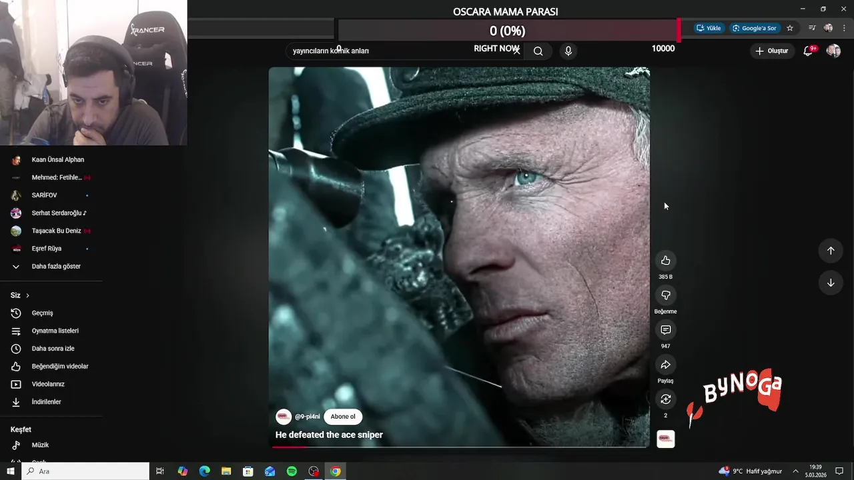Screen dimensions: 854x480
Task: Click the Oluştur create button
Action: 773,51
